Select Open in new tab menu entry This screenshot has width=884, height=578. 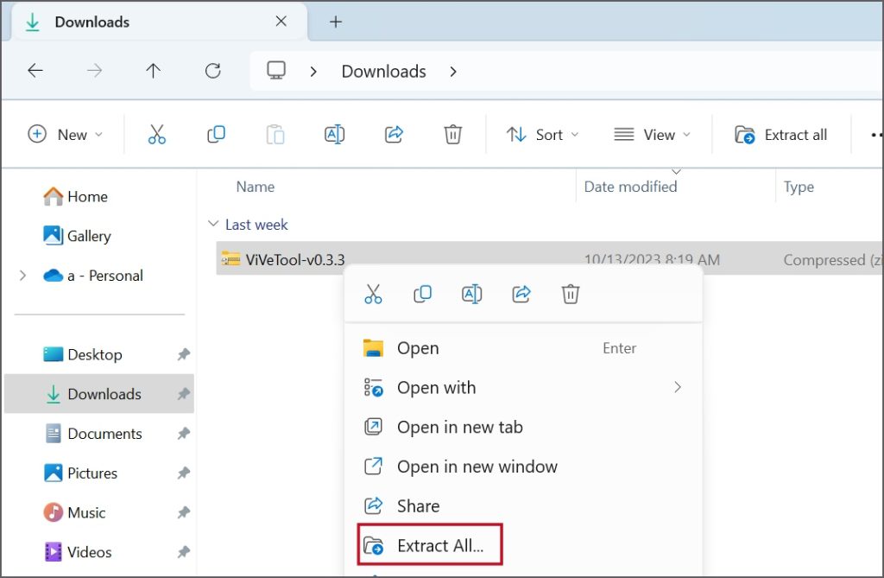[459, 427]
